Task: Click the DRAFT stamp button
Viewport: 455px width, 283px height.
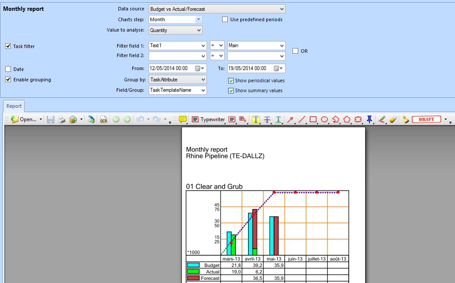Action: [x=426, y=119]
